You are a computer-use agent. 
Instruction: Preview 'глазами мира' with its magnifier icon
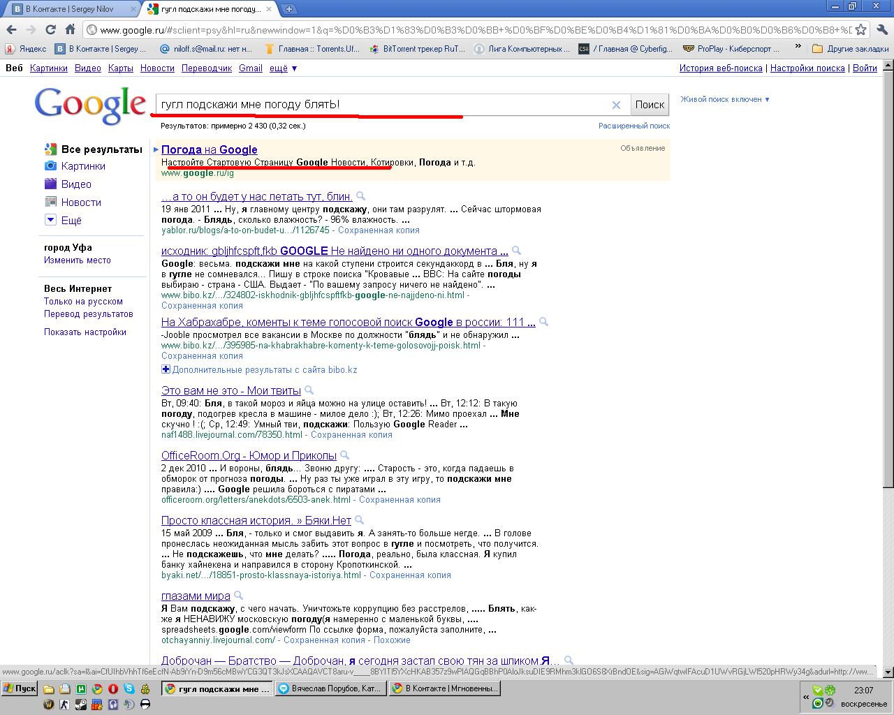pyautogui.click(x=238, y=596)
